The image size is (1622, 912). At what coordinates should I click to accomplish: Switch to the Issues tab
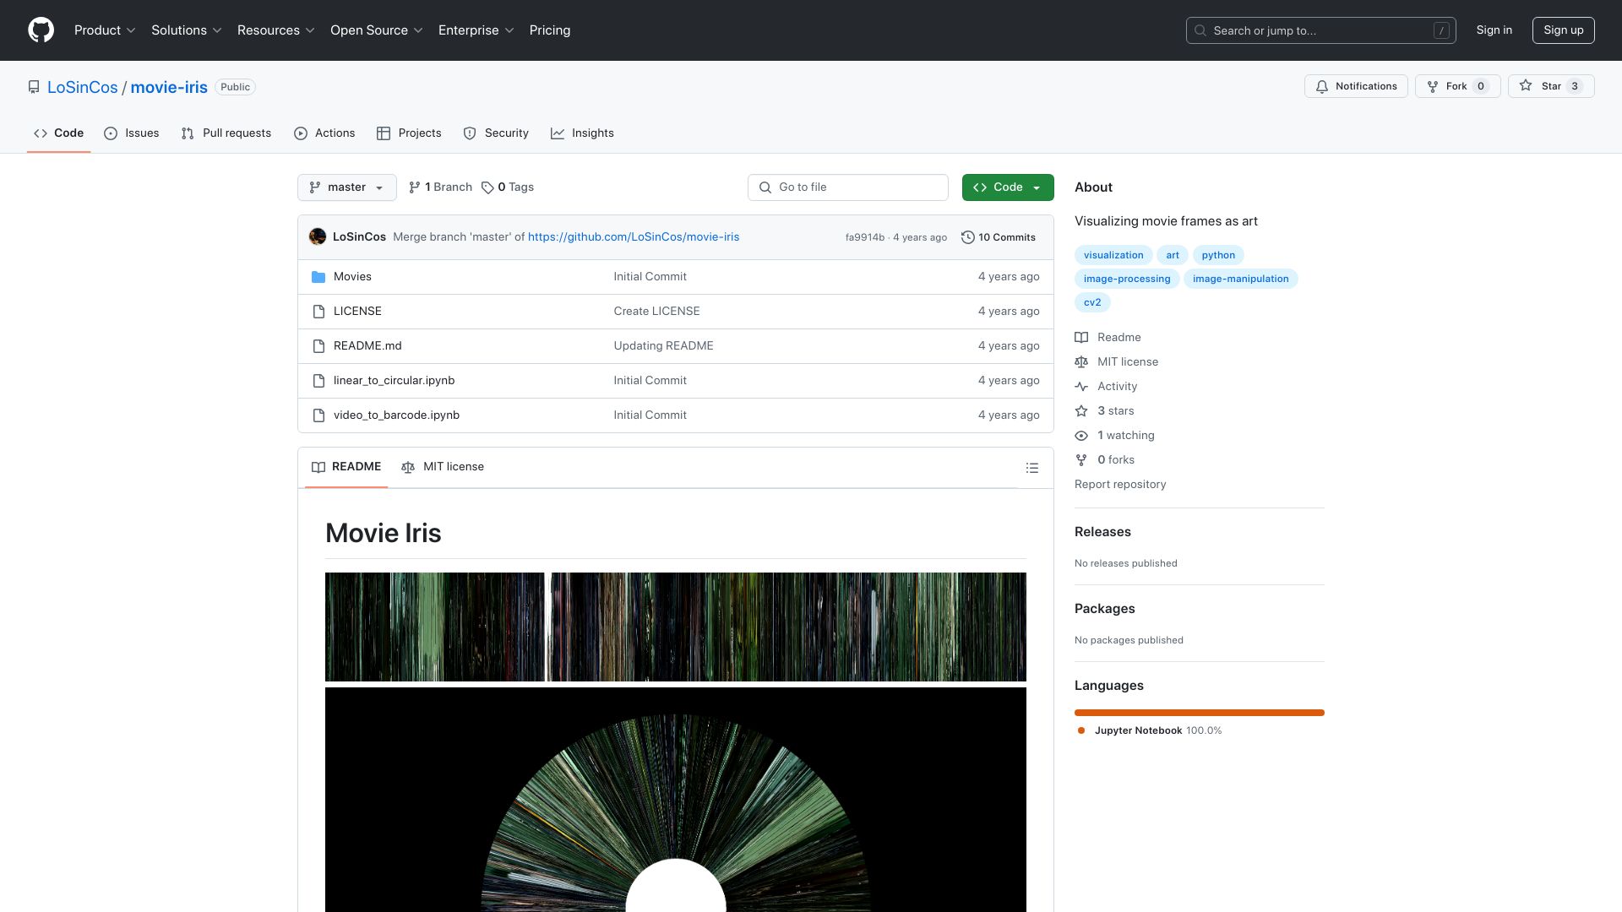pos(132,133)
